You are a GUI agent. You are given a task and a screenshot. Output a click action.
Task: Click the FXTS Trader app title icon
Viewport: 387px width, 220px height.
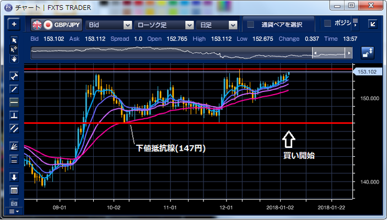(9, 8)
